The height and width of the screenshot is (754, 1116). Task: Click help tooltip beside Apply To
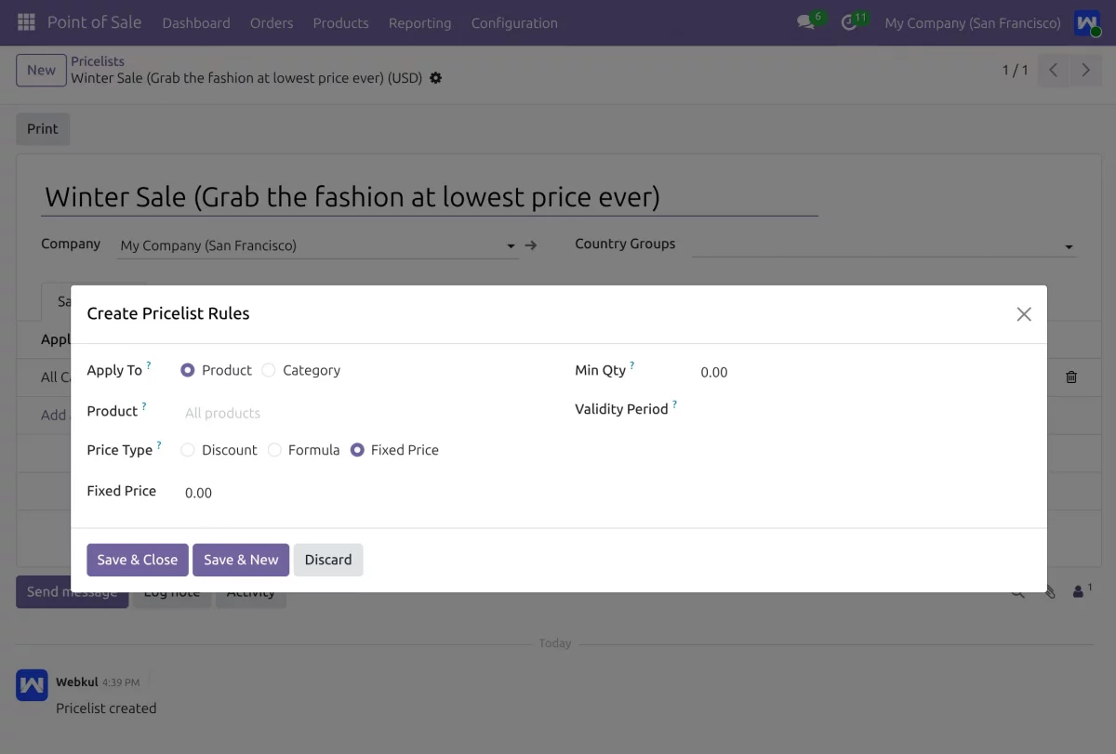pyautogui.click(x=149, y=365)
